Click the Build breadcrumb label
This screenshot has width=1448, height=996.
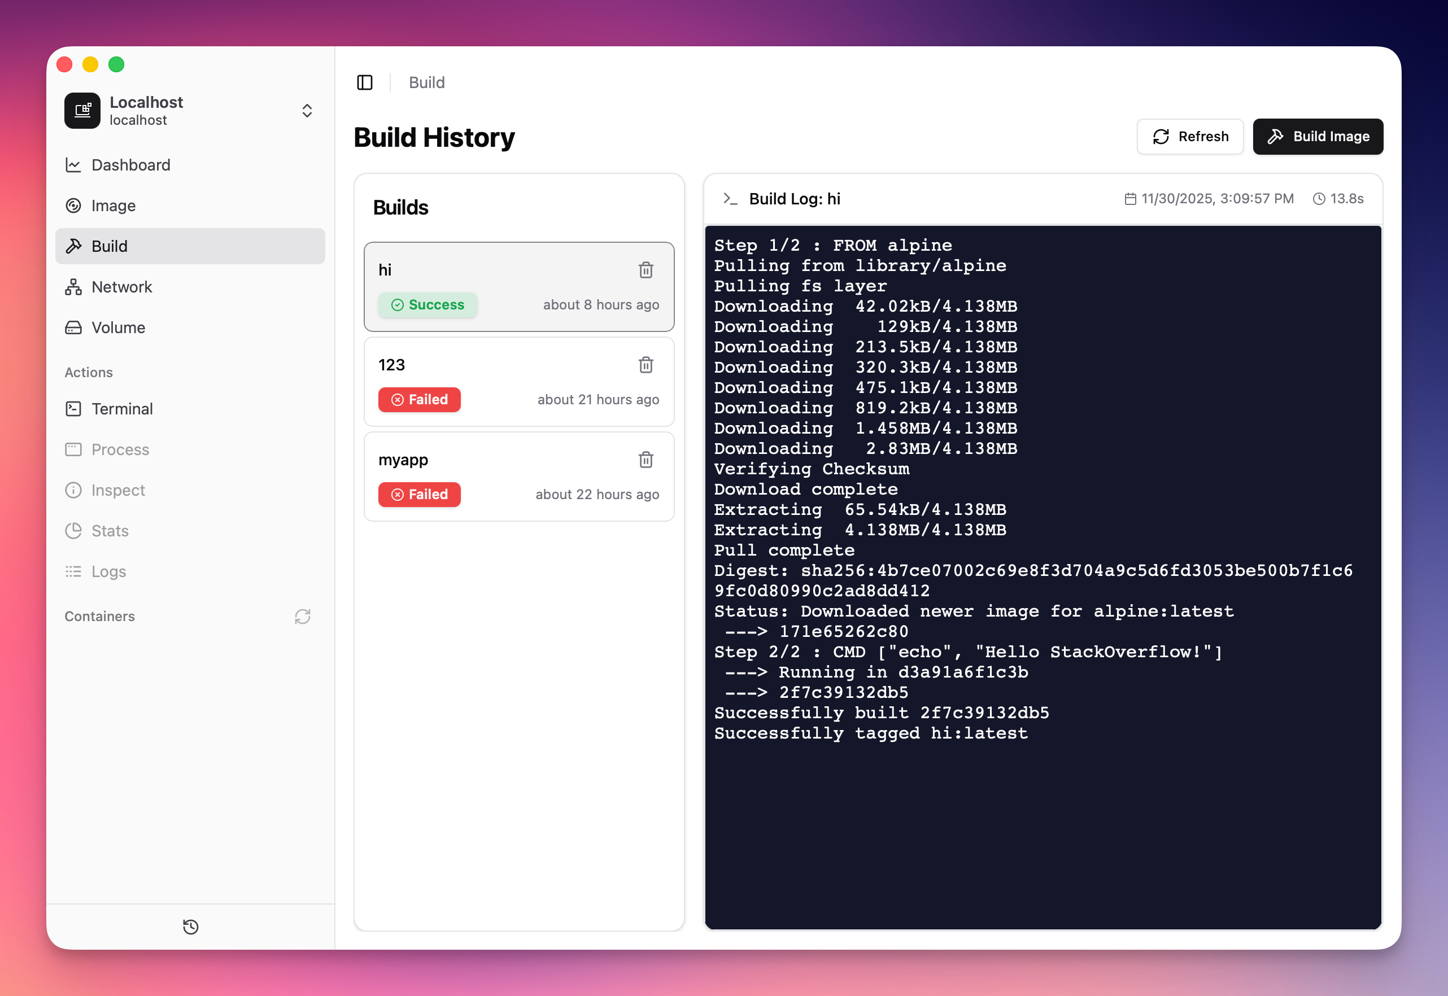tap(426, 82)
